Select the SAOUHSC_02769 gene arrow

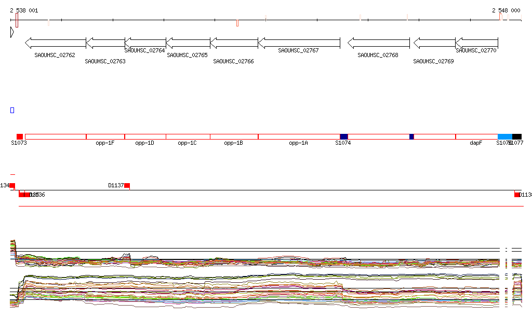434,43
